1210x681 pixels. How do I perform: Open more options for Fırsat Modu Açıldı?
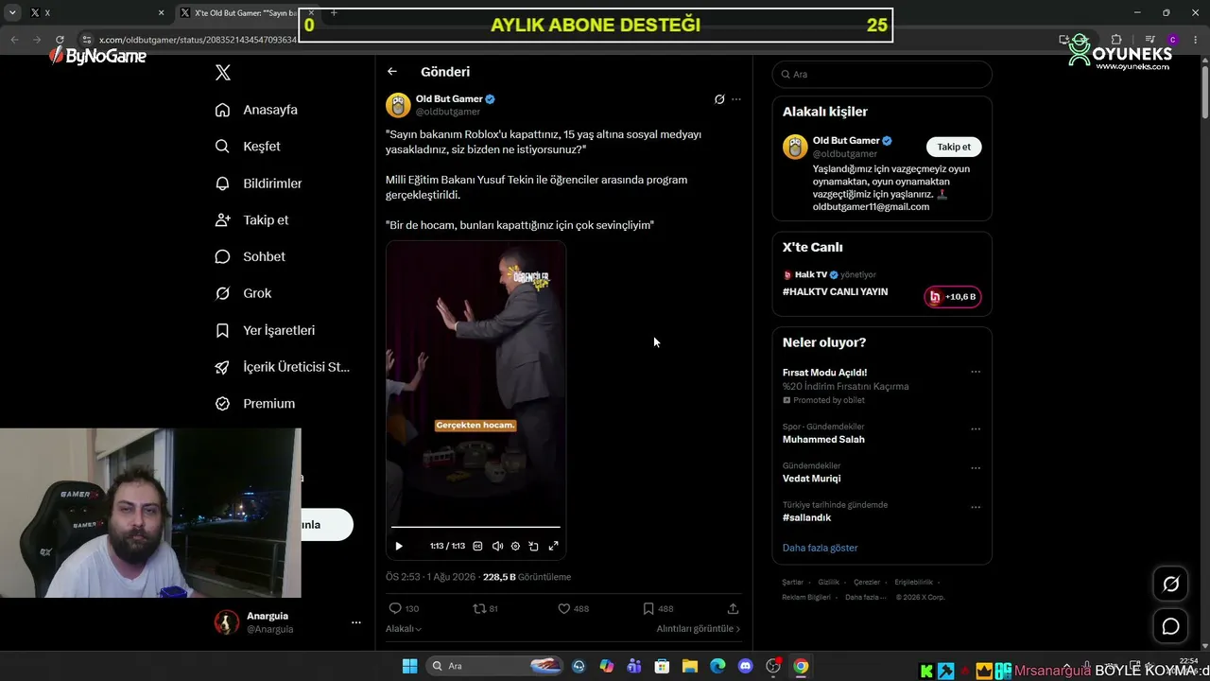pos(976,373)
